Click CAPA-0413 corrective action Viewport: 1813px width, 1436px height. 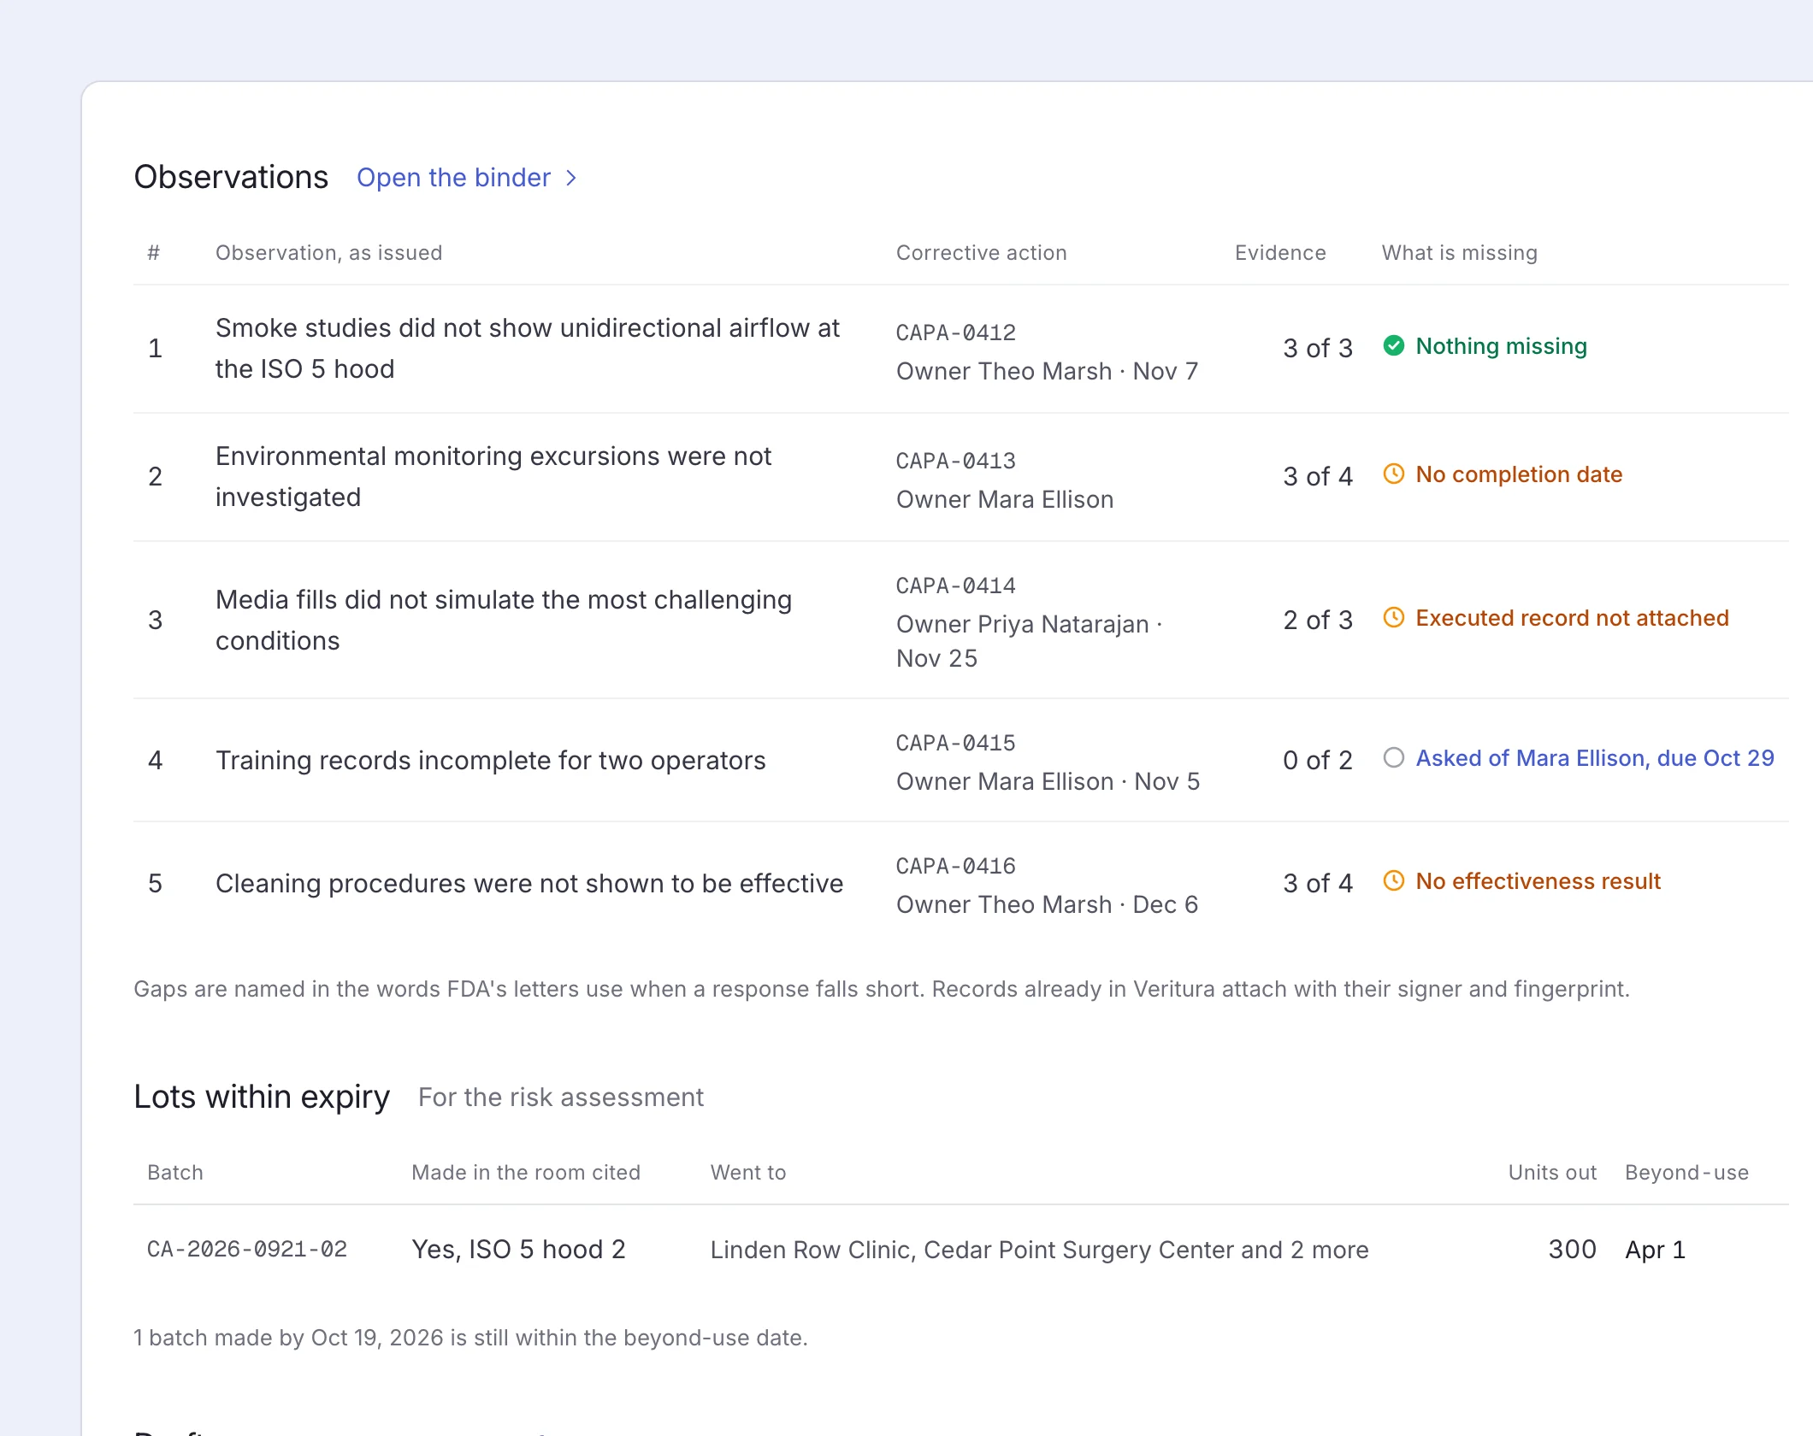coord(956,461)
